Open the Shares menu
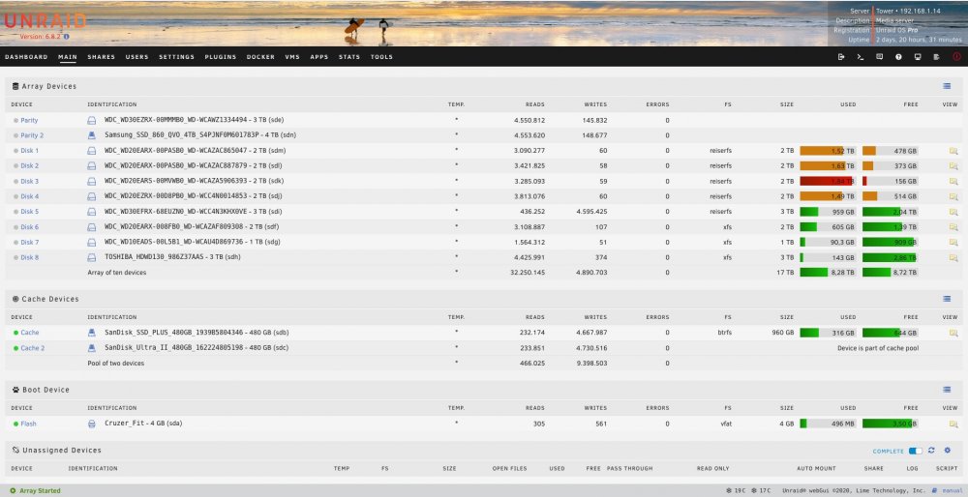The width and height of the screenshot is (968, 497). tap(102, 57)
